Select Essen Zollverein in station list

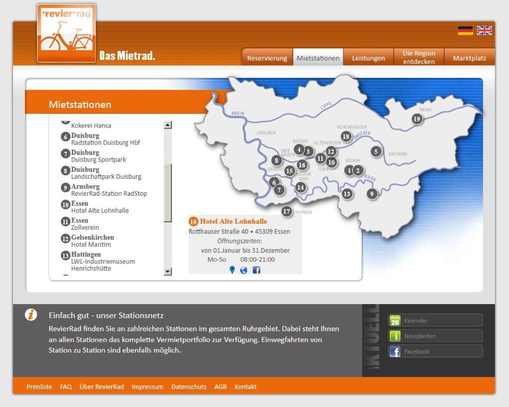point(85,224)
